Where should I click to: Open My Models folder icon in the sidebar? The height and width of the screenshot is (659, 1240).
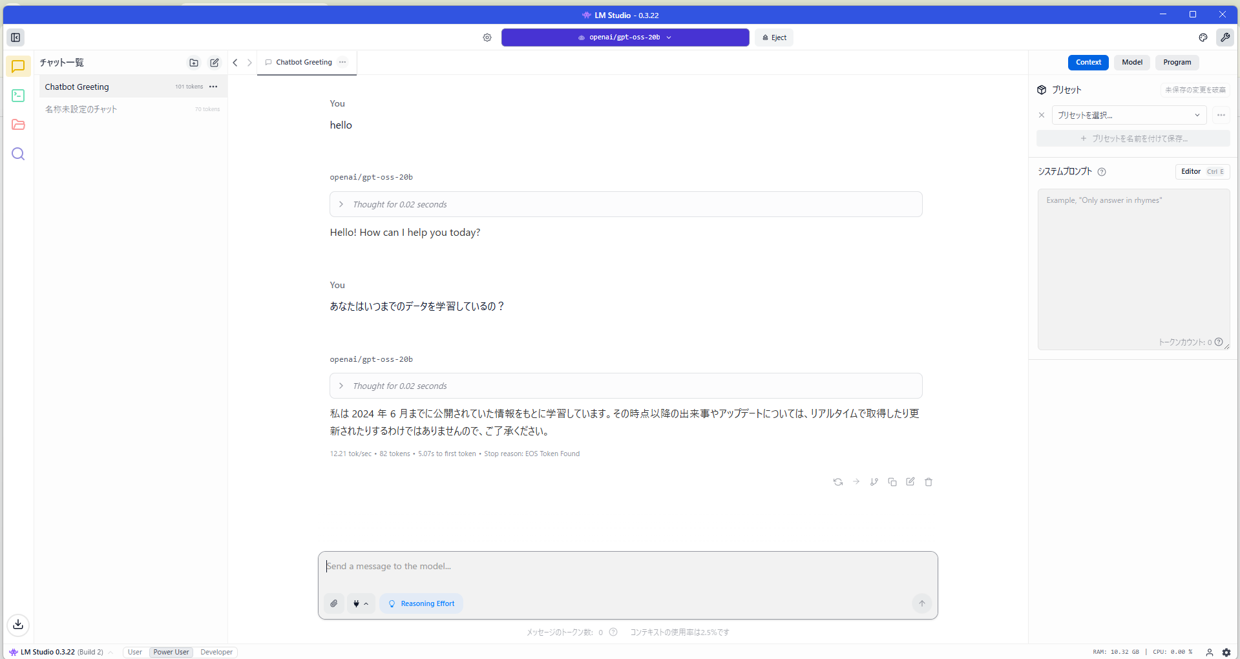coord(17,125)
